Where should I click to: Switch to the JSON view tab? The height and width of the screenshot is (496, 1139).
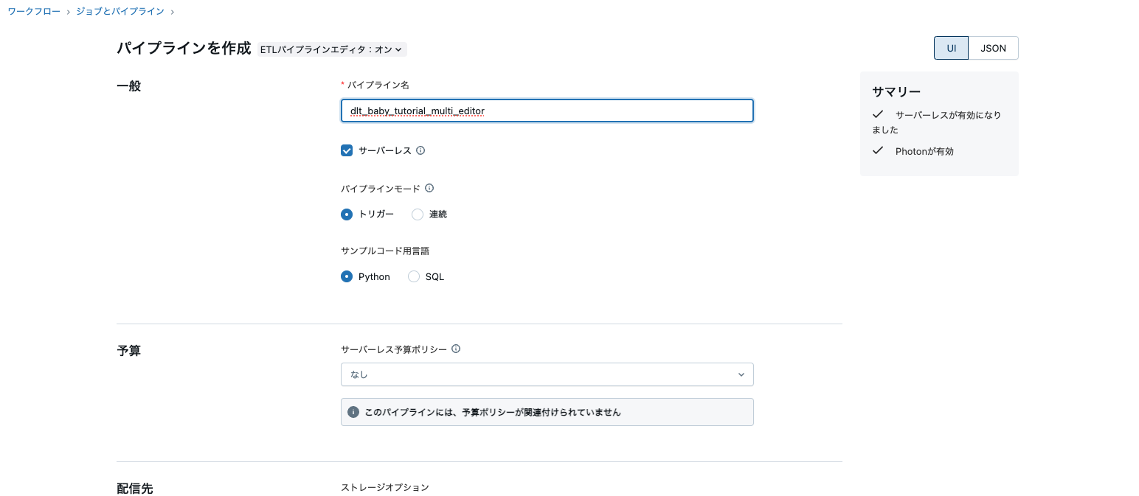click(993, 48)
